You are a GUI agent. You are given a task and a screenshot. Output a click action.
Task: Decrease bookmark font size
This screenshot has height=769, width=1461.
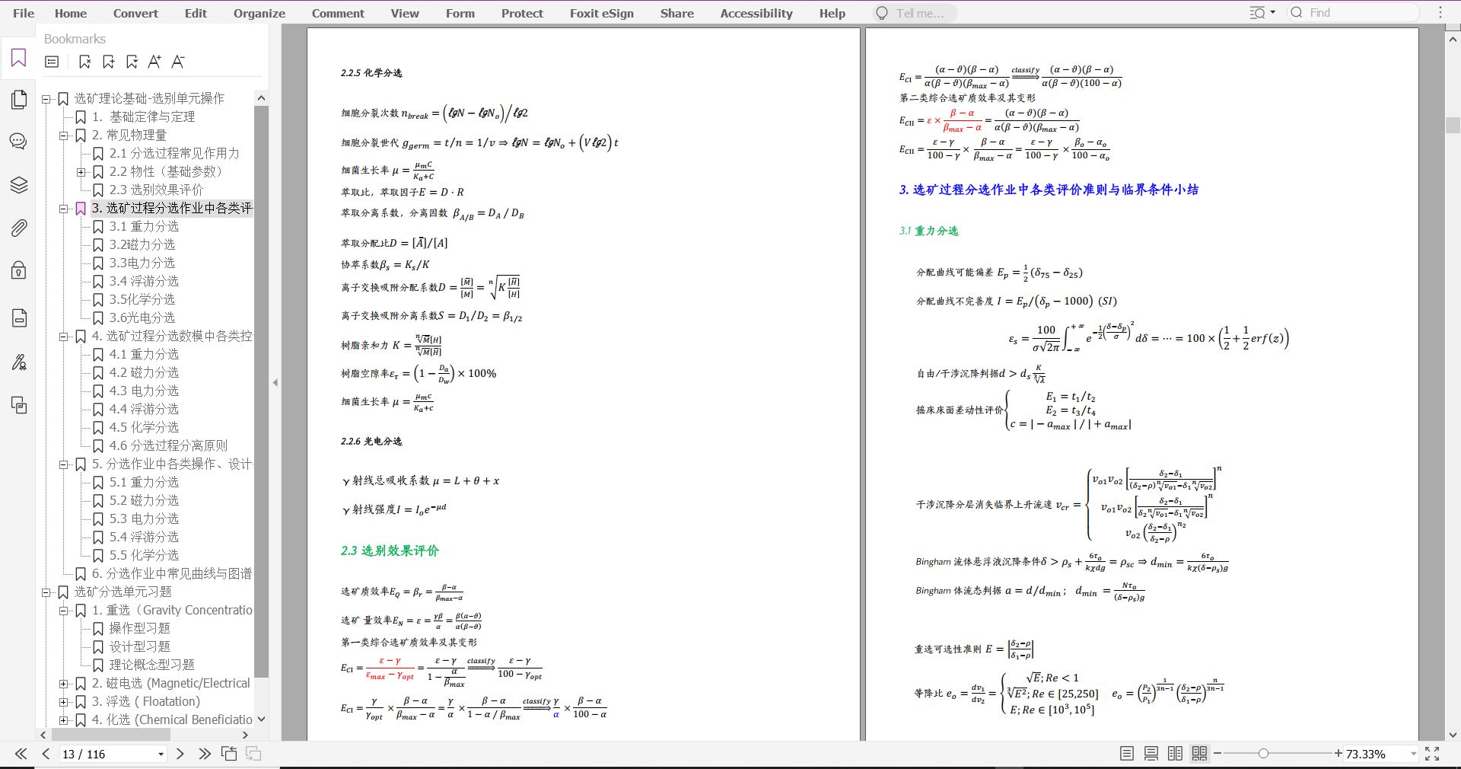(178, 62)
